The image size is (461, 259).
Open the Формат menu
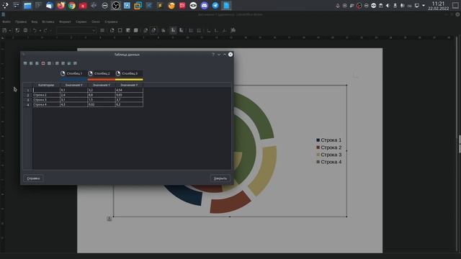coord(65,22)
